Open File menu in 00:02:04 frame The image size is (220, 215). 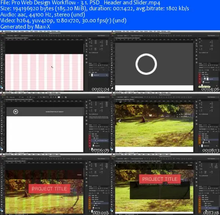(x=14, y=31)
